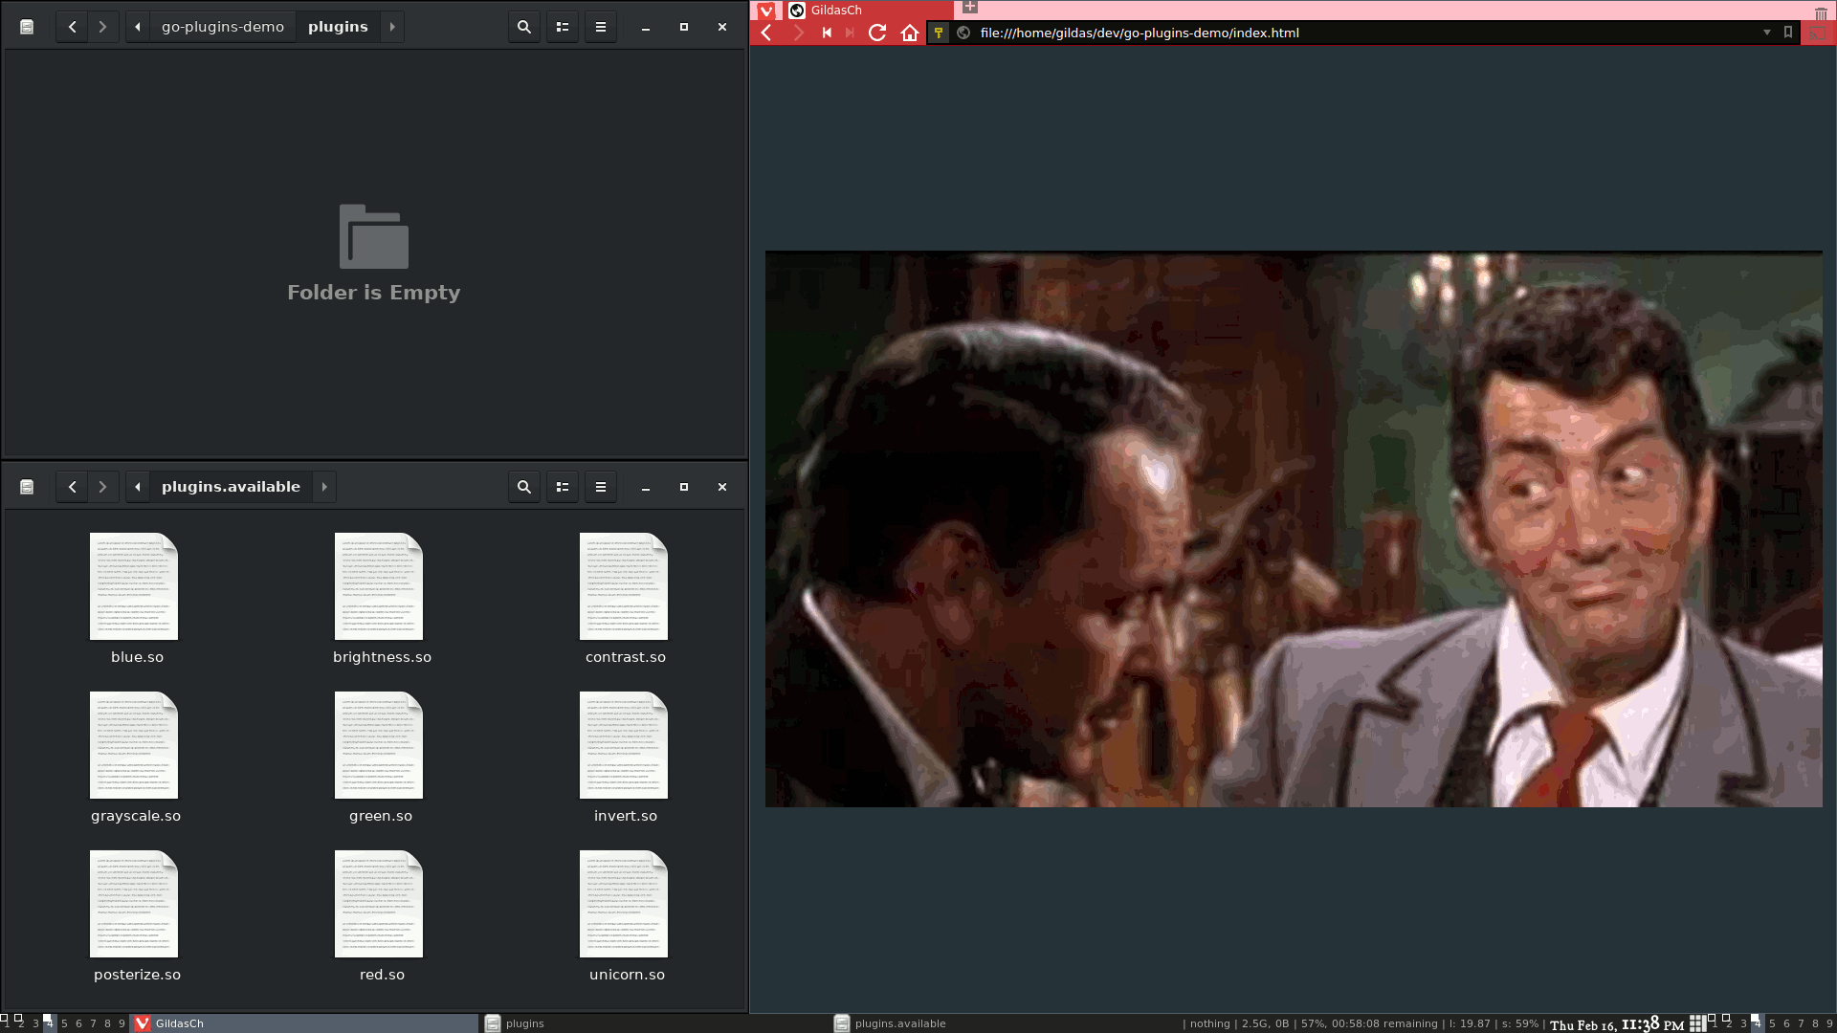This screenshot has width=1837, height=1033.
Task: Switch to plugins window in the taskbar
Action: click(x=654, y=1023)
